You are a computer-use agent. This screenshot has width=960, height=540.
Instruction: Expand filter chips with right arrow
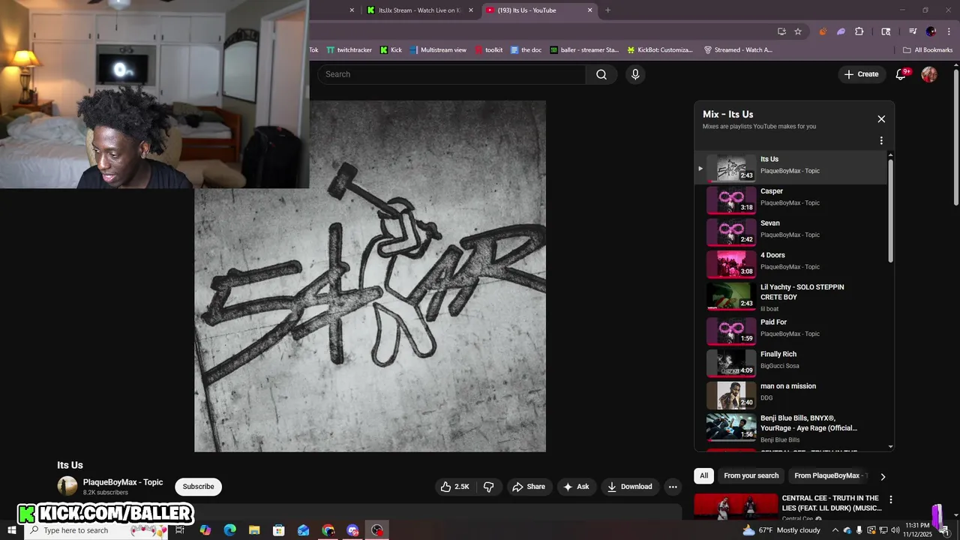click(x=883, y=476)
